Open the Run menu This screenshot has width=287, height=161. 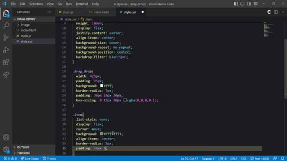coord(69,4)
